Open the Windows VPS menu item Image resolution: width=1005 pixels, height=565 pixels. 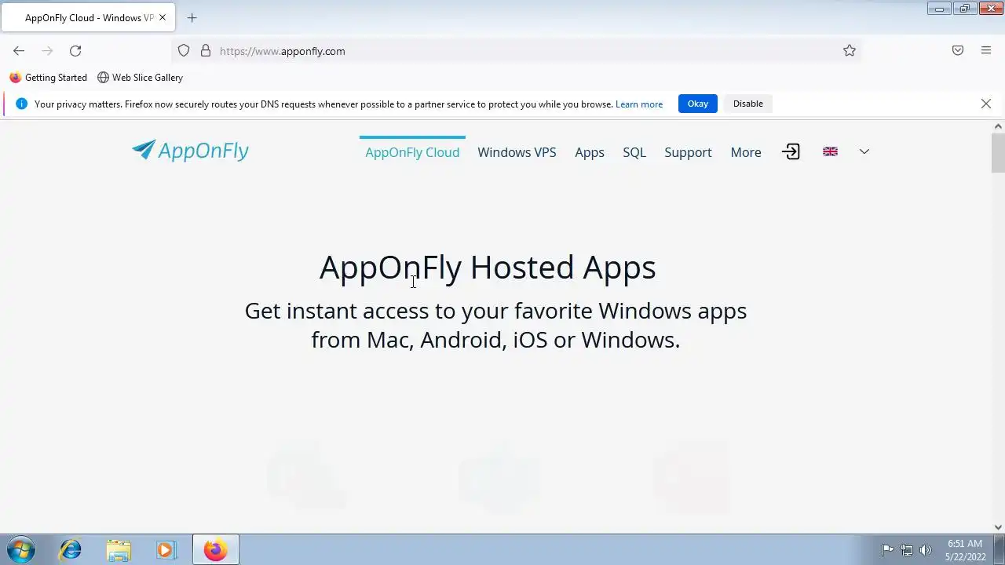coord(517,152)
